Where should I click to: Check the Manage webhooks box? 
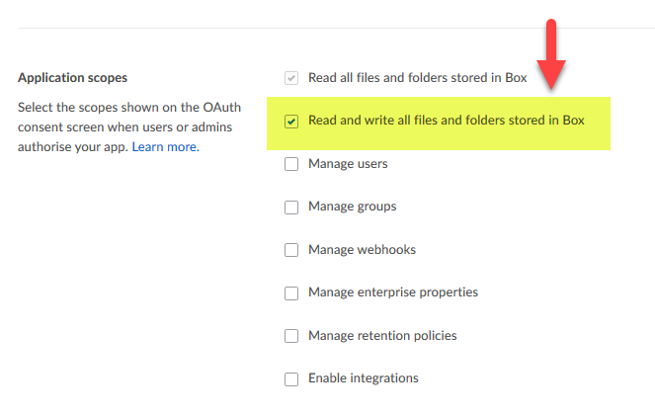[291, 250]
